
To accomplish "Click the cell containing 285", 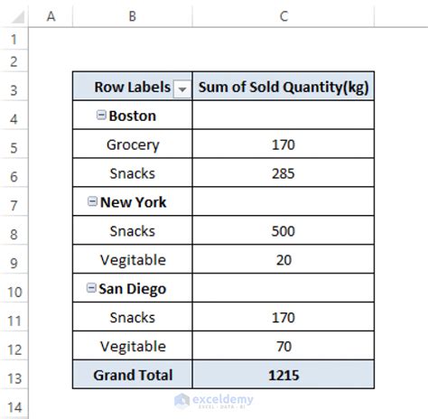I will (x=284, y=172).
